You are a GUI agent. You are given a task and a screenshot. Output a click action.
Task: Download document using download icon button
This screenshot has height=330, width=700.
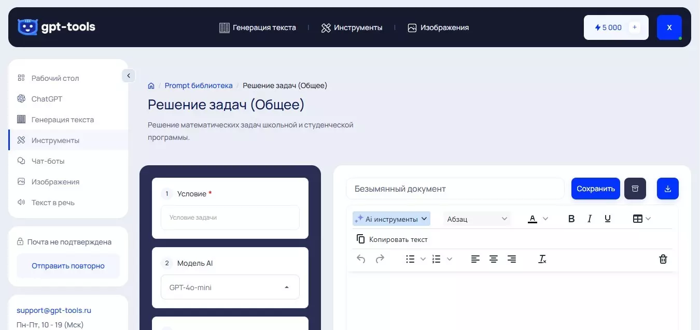click(667, 189)
